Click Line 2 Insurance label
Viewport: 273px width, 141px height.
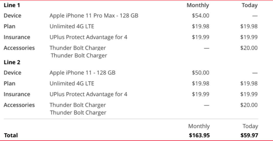(17, 94)
